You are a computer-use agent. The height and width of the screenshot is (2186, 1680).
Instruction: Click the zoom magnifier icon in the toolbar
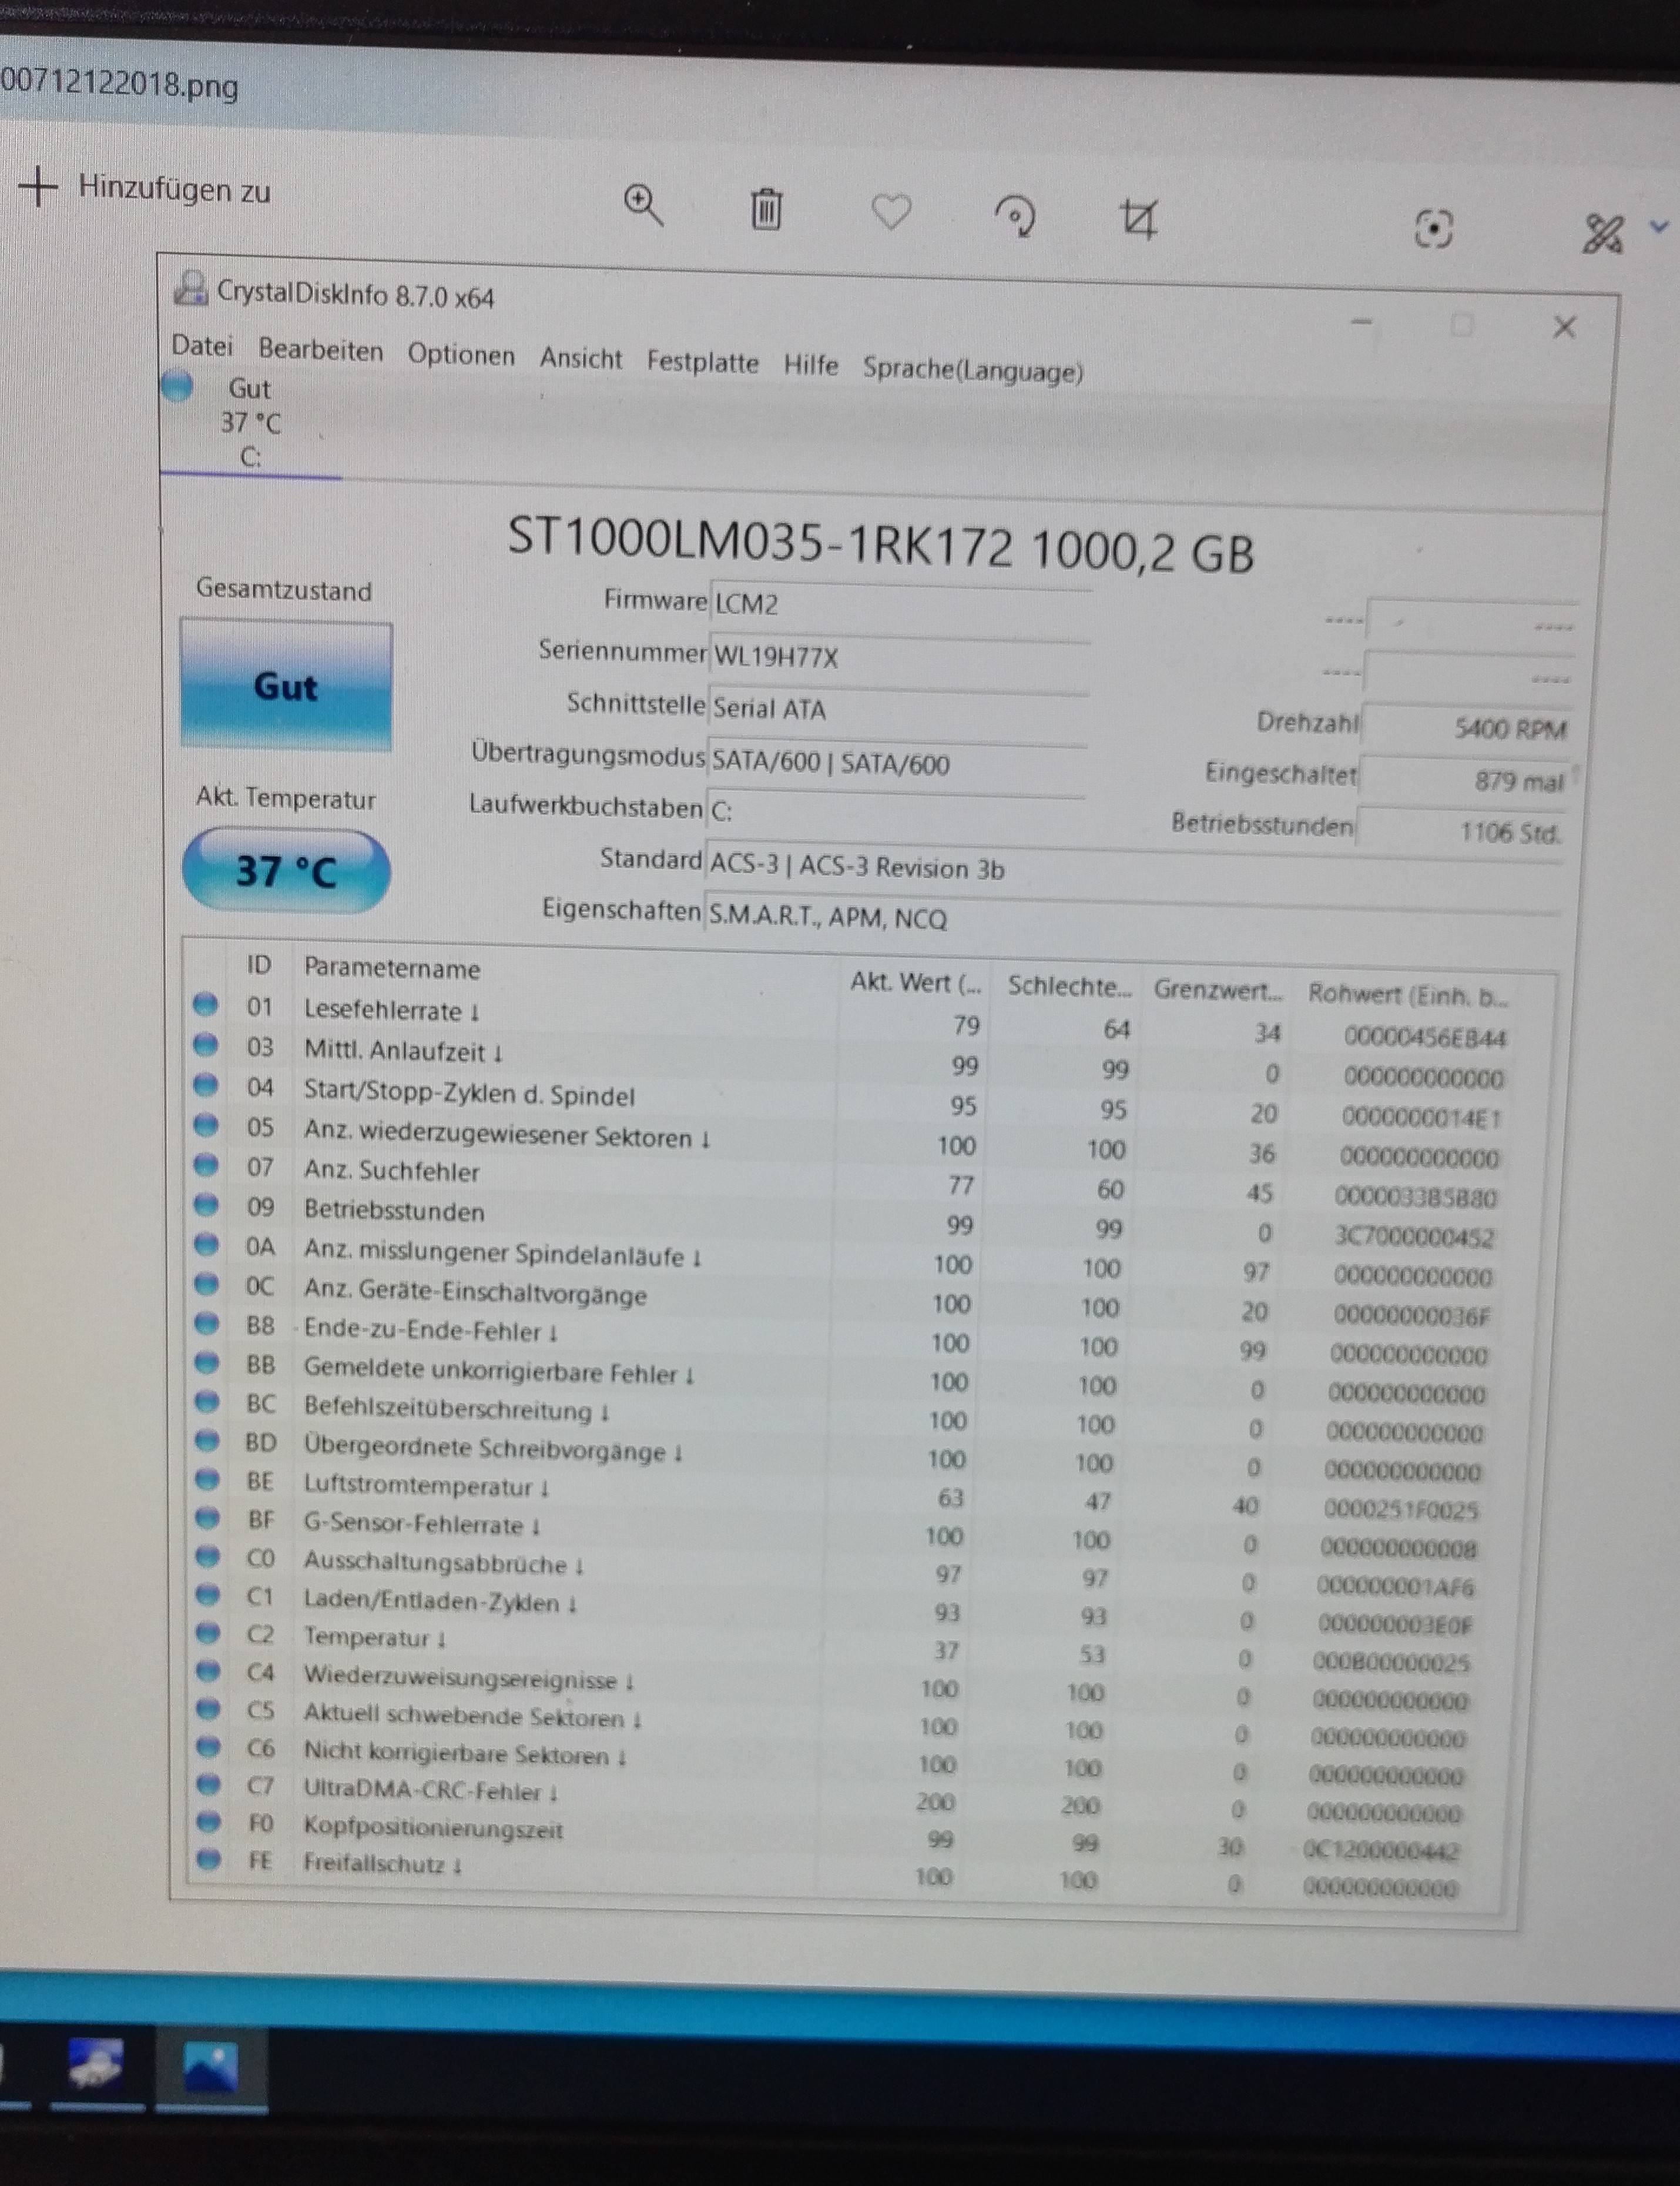point(643,205)
